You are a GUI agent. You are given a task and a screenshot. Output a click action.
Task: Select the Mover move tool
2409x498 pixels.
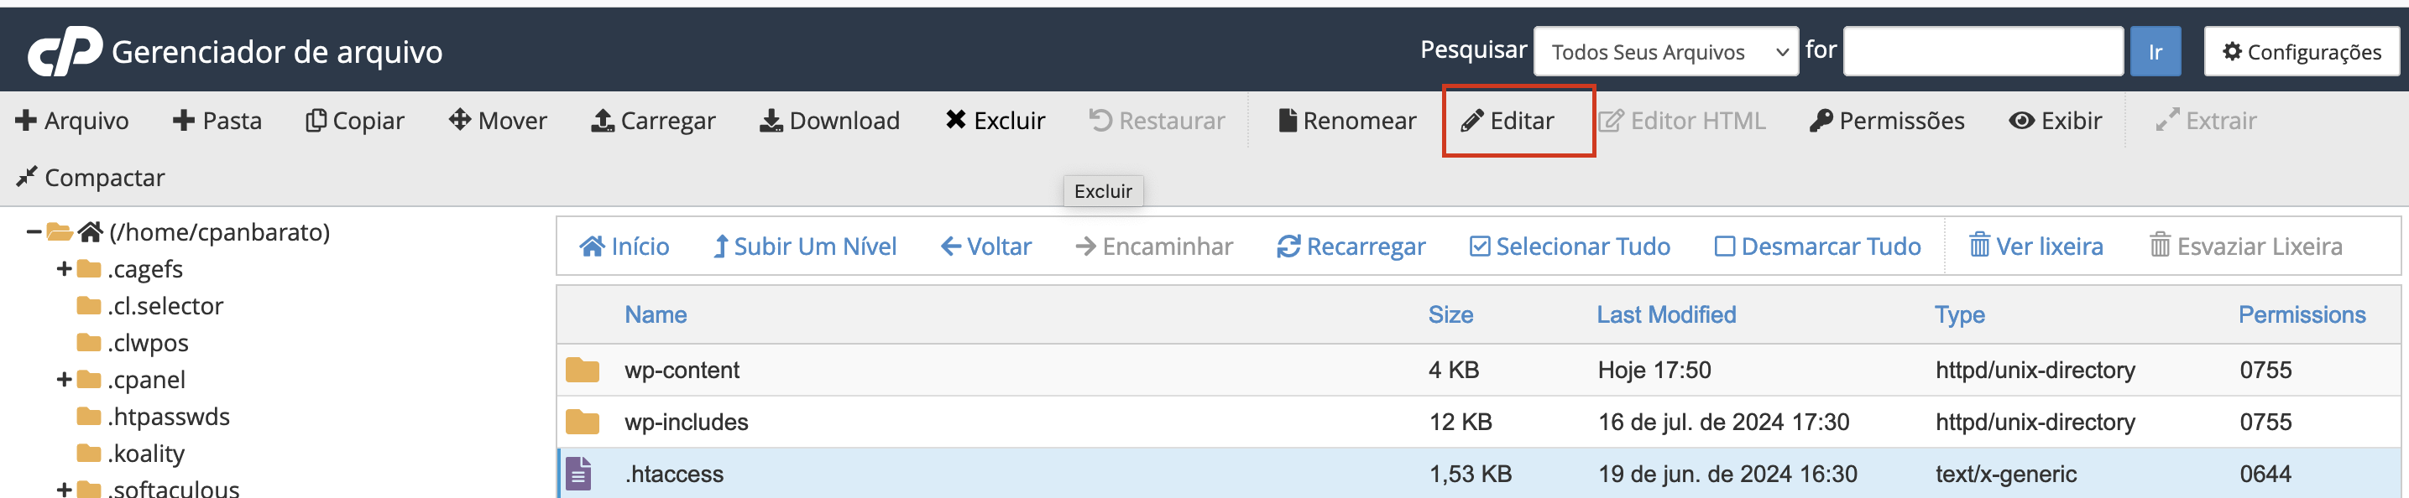tap(498, 121)
